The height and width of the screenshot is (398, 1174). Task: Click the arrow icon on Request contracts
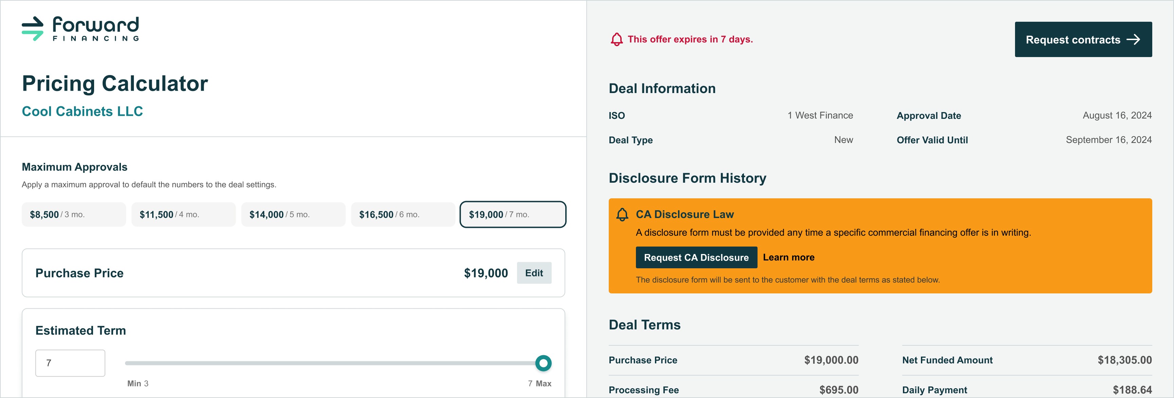pos(1133,40)
